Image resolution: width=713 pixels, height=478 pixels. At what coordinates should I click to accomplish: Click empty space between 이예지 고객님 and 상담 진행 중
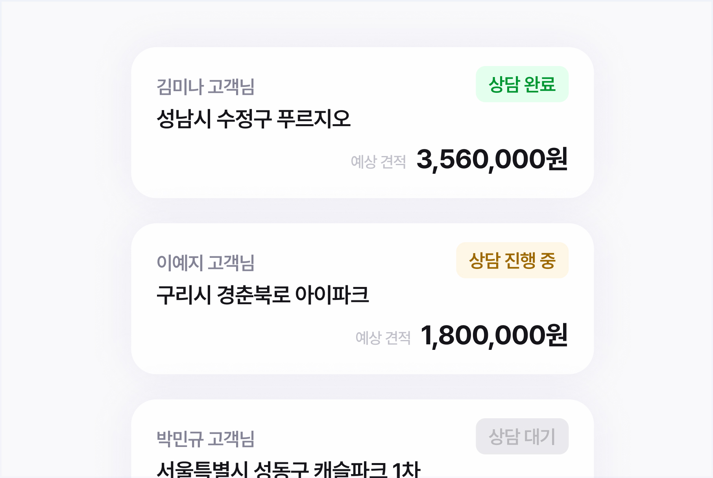(x=354, y=262)
